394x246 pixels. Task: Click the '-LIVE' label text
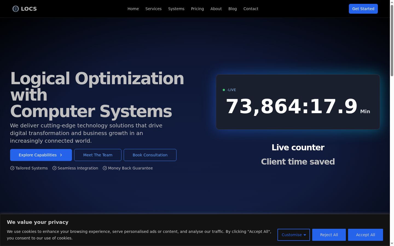[231, 90]
